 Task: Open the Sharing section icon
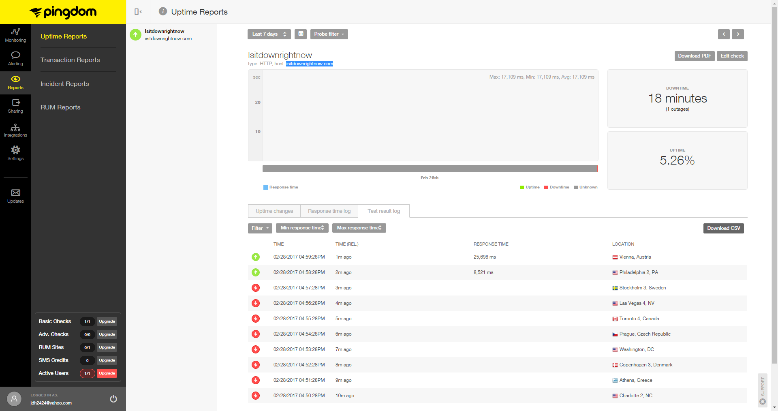15,103
